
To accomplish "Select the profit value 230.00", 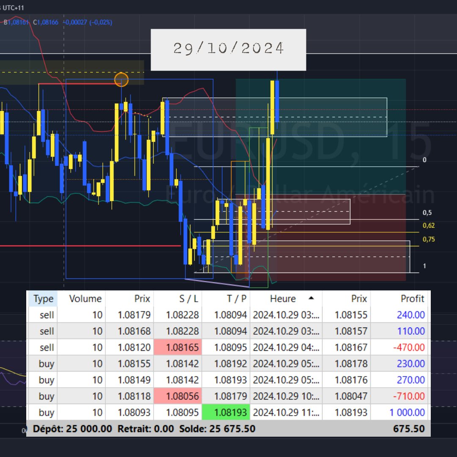I will coord(410,364).
